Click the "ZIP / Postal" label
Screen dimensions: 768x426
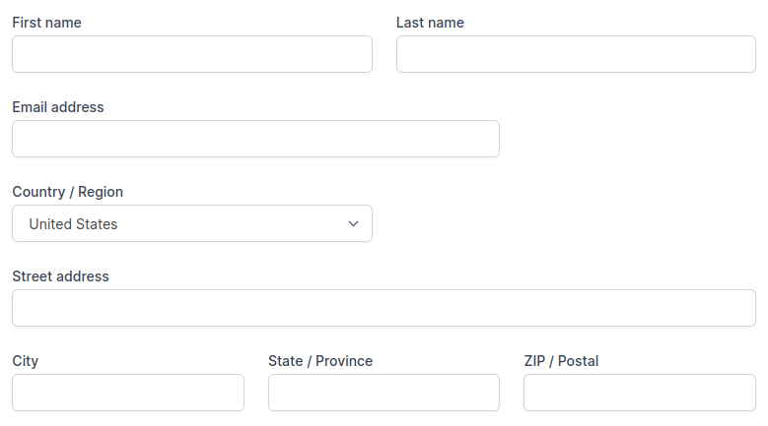coord(561,361)
